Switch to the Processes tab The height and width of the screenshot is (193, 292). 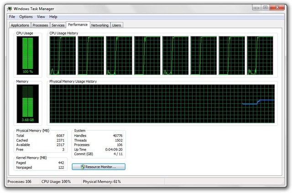(x=40, y=25)
